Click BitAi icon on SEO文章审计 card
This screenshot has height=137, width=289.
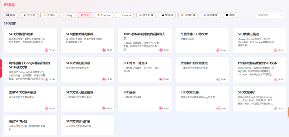[x=275, y=108]
